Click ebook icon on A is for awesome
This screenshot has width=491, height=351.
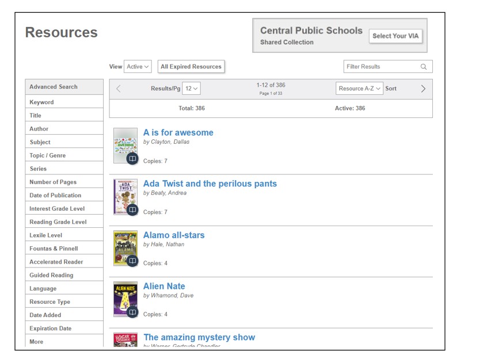132,158
